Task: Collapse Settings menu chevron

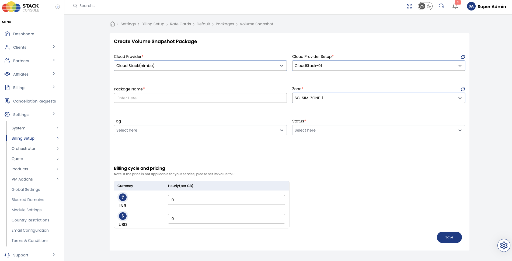Action: pyautogui.click(x=54, y=114)
